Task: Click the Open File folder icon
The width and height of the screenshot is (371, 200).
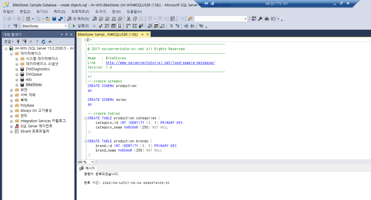Action: [x=48, y=19]
